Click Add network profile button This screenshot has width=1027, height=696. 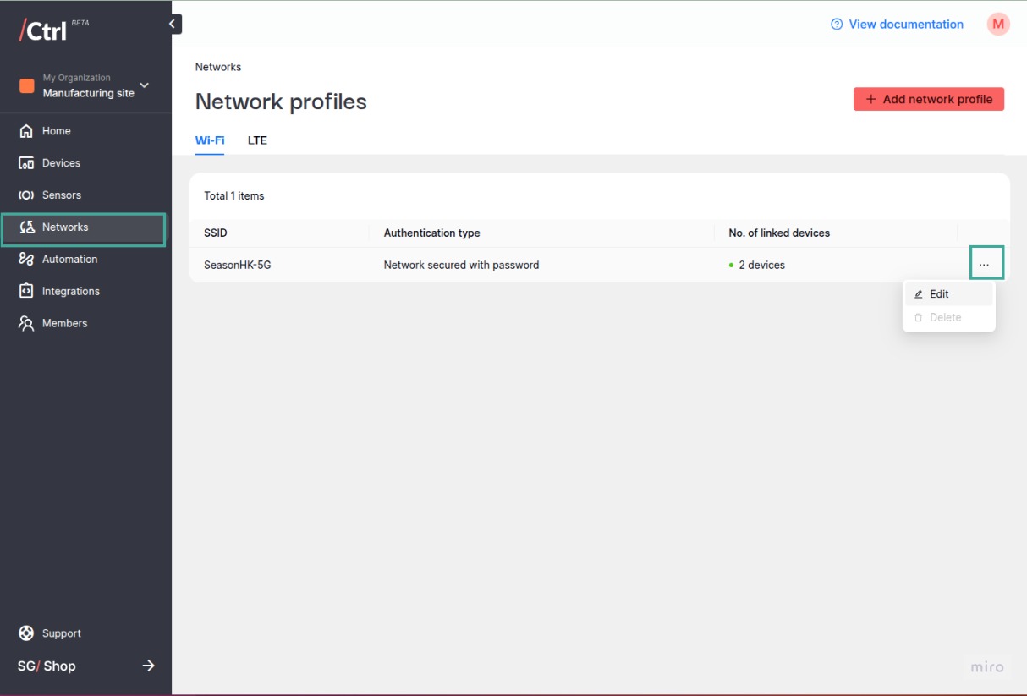tap(929, 99)
